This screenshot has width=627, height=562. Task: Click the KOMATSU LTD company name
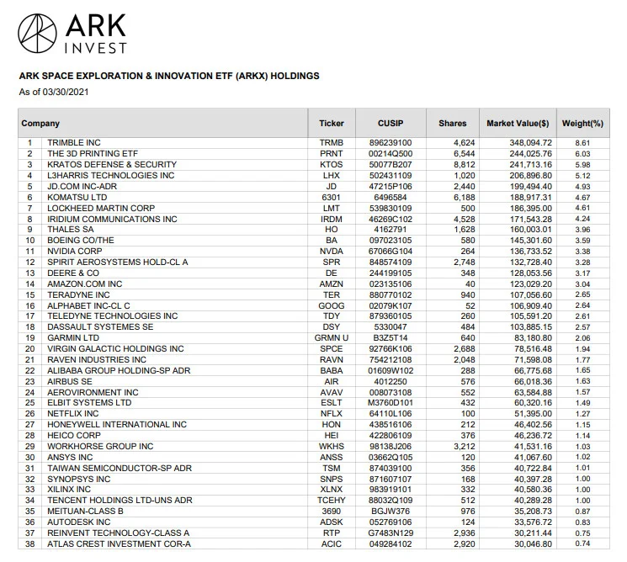click(77, 197)
